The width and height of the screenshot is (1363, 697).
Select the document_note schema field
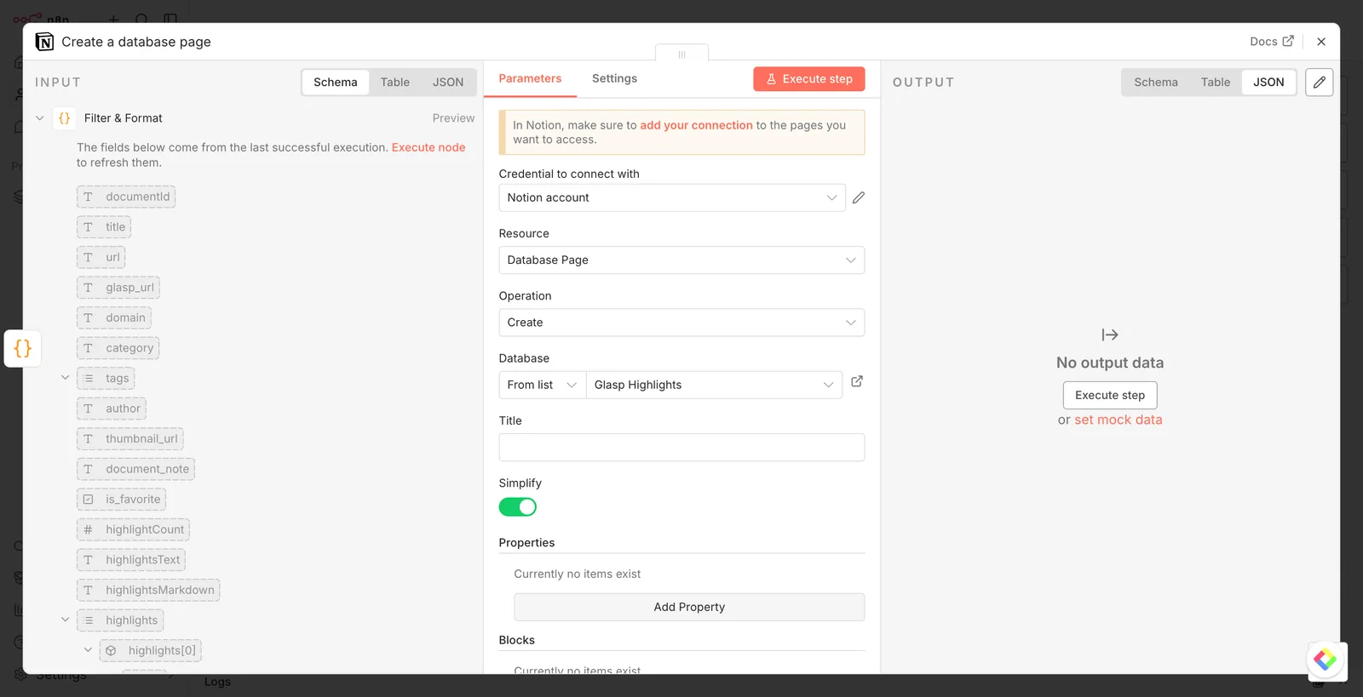[x=136, y=469]
